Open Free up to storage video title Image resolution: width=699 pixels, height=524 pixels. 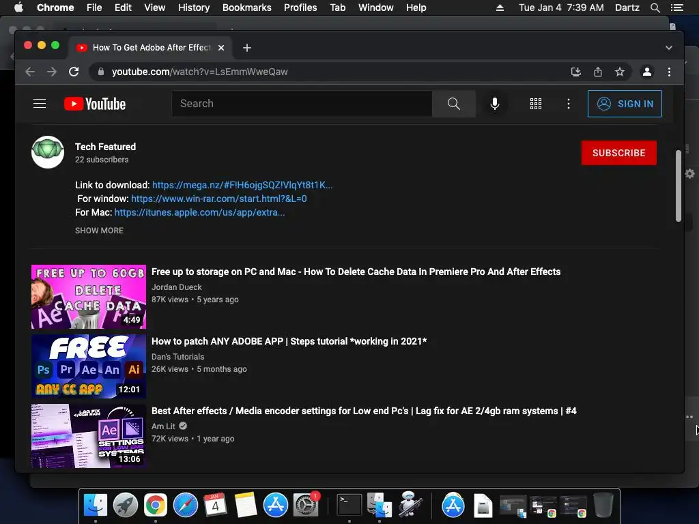point(356,272)
